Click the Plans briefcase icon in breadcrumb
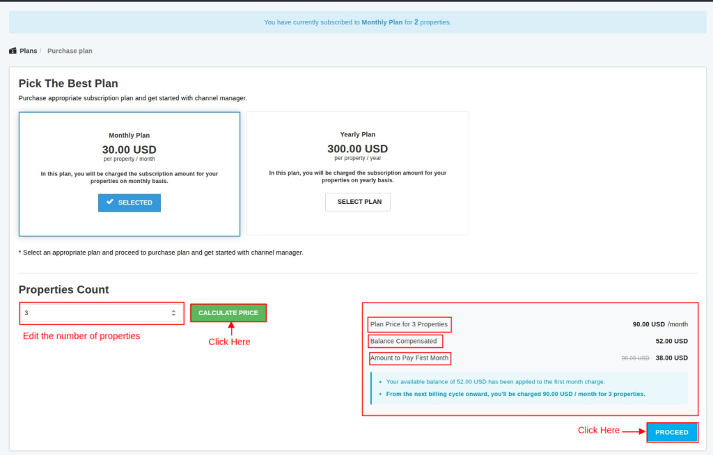 click(13, 51)
